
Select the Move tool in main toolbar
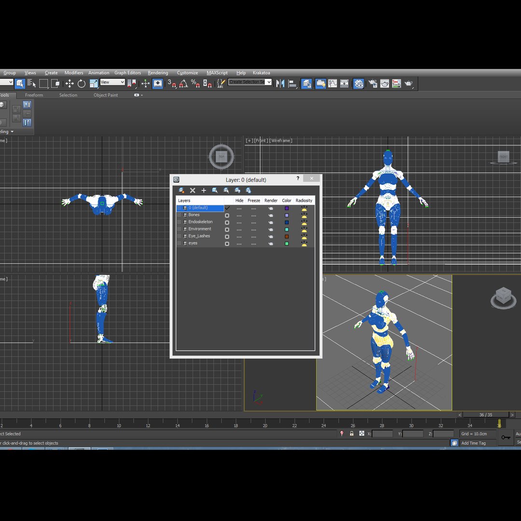coord(69,83)
